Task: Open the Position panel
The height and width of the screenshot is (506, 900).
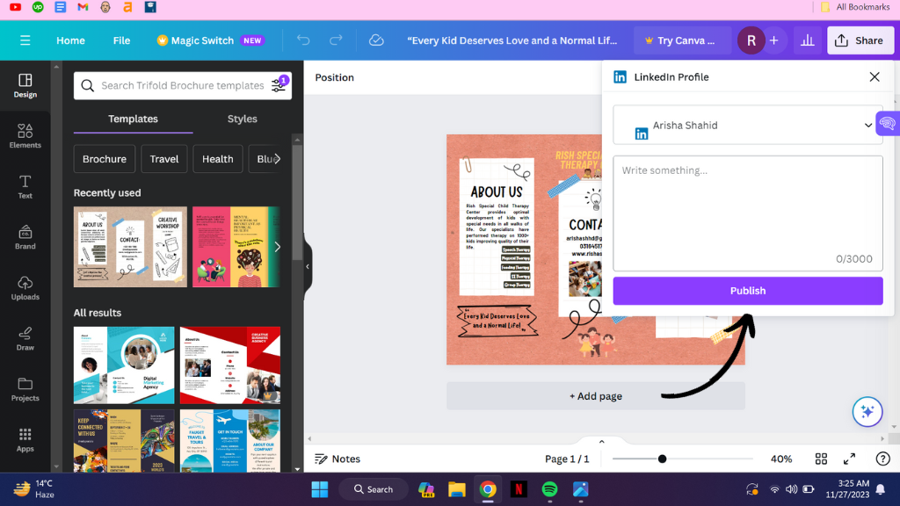Action: (334, 77)
